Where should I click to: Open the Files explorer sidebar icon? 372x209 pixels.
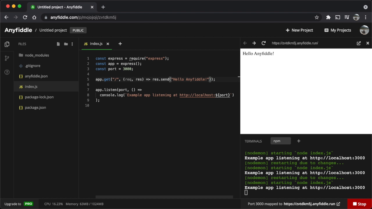tap(7, 44)
